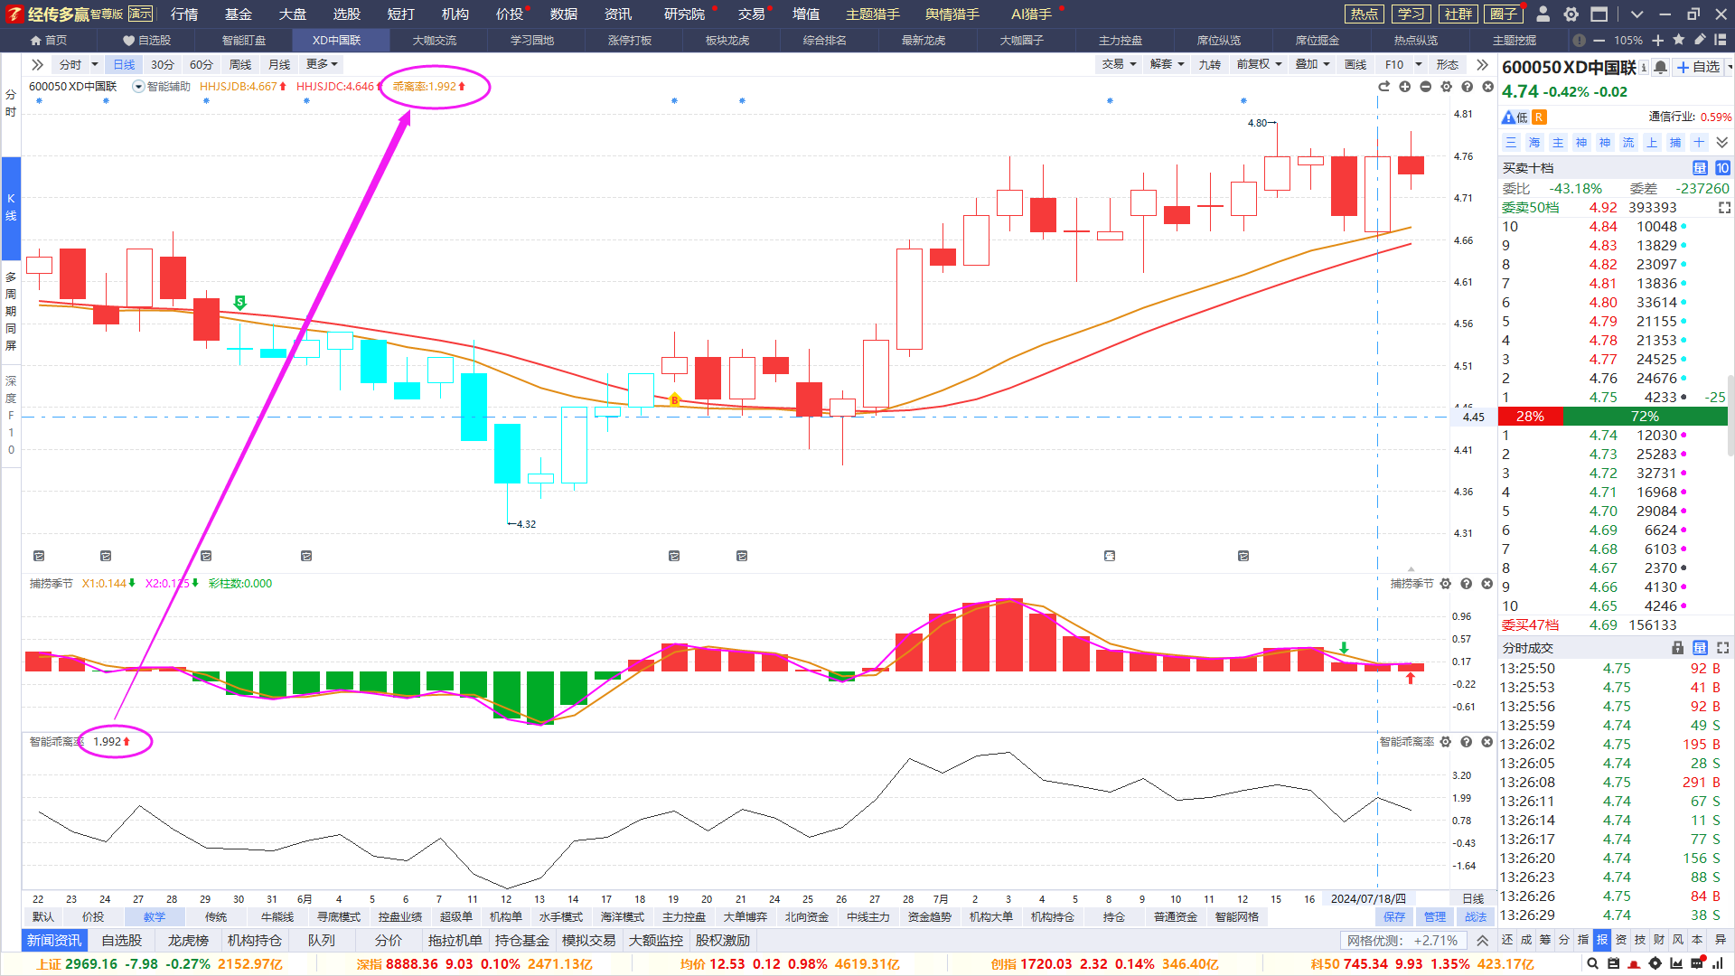Open 捕捞季节 indicator settings gear
This screenshot has height=976, width=1735.
(1446, 584)
